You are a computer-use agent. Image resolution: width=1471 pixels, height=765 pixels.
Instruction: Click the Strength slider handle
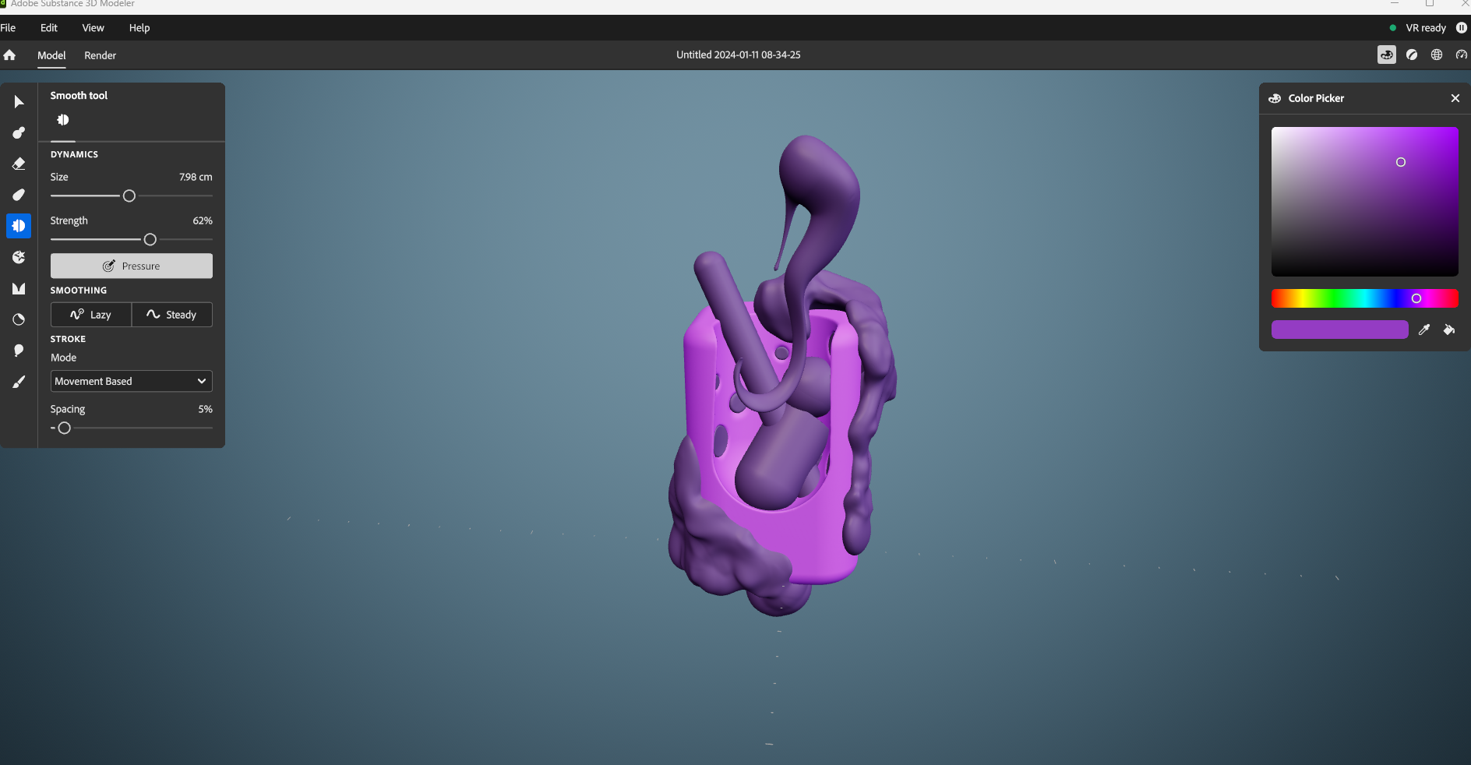click(150, 240)
